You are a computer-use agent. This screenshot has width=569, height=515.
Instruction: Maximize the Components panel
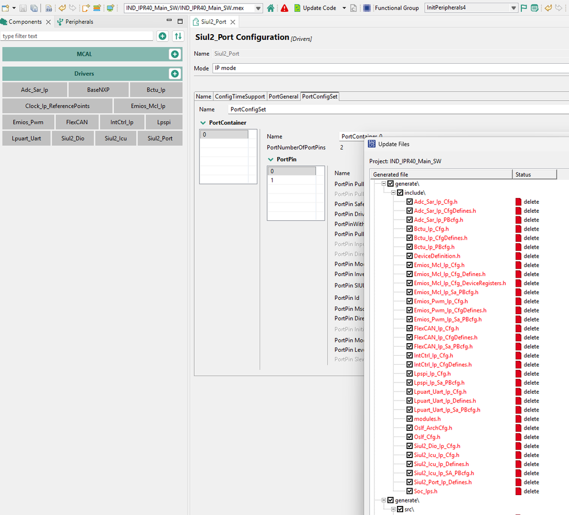(180, 22)
